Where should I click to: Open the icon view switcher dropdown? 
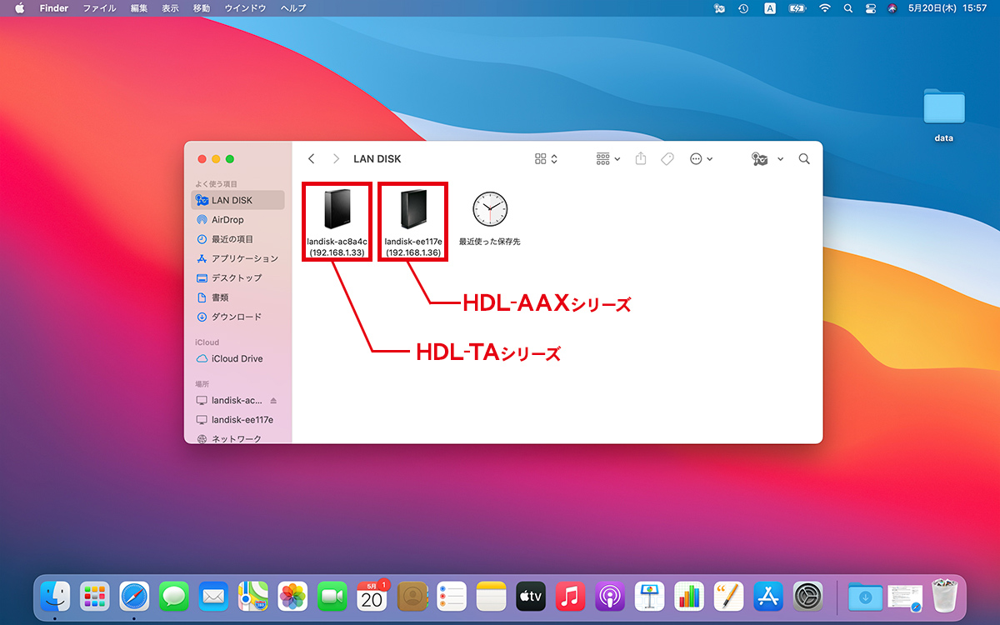tap(546, 158)
